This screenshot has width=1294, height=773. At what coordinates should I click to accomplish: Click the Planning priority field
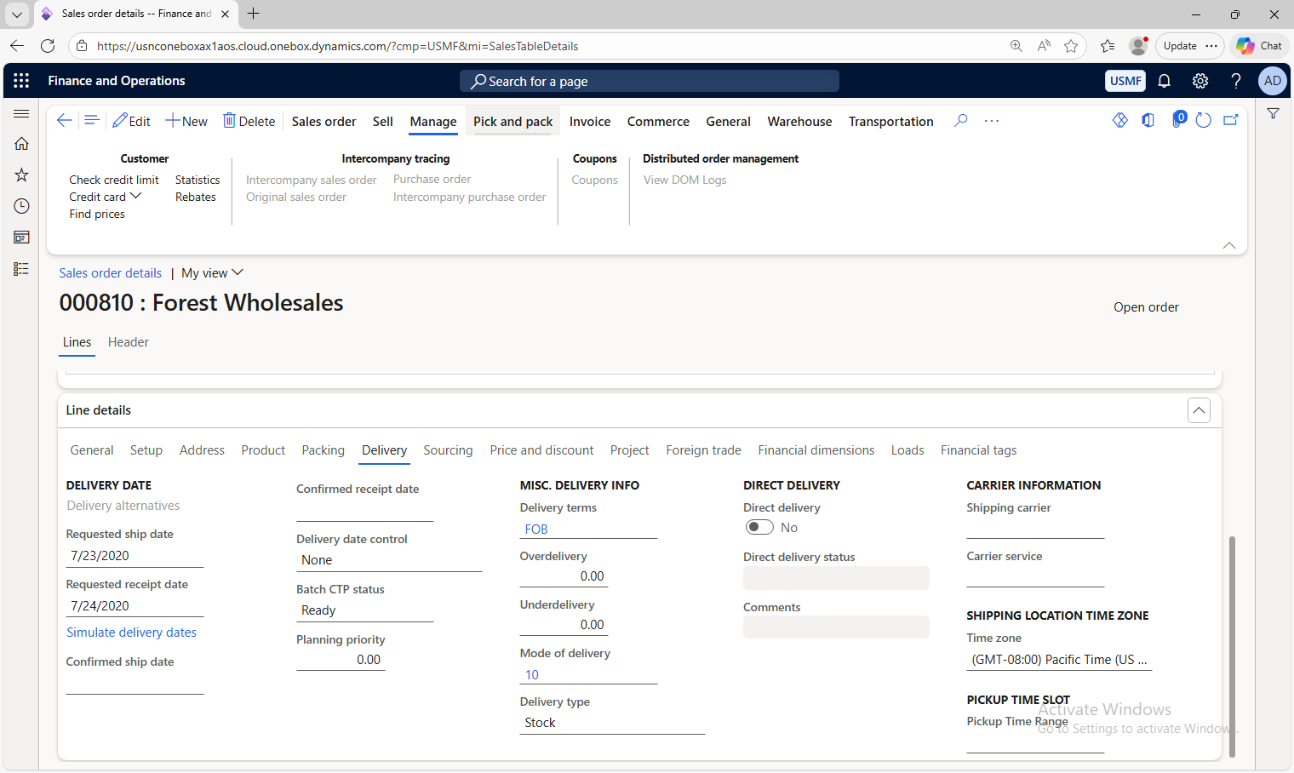[x=341, y=660]
